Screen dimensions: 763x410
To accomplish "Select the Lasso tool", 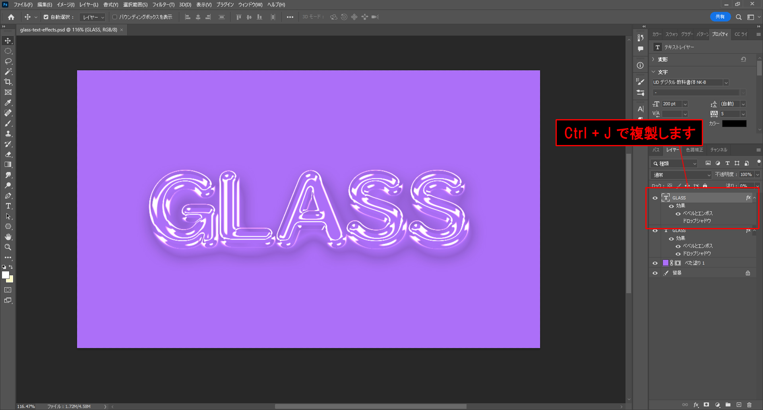I will [8, 61].
